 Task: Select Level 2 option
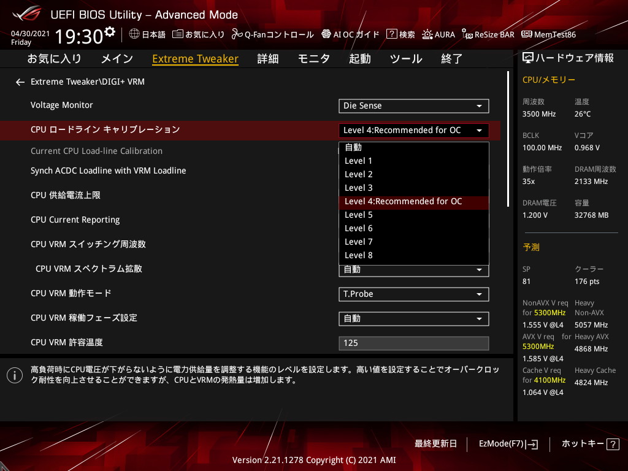[x=414, y=174]
